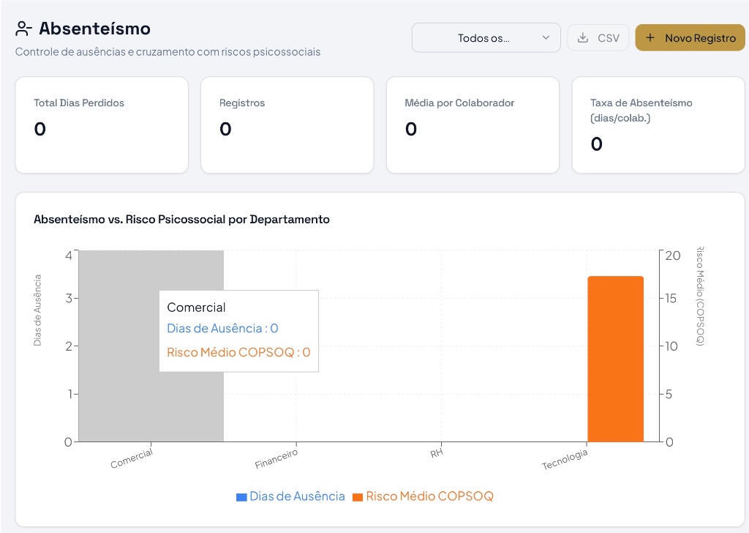Screen dimensions: 749x533
Task: Click the Financeiro axis label
Action: [x=276, y=459]
